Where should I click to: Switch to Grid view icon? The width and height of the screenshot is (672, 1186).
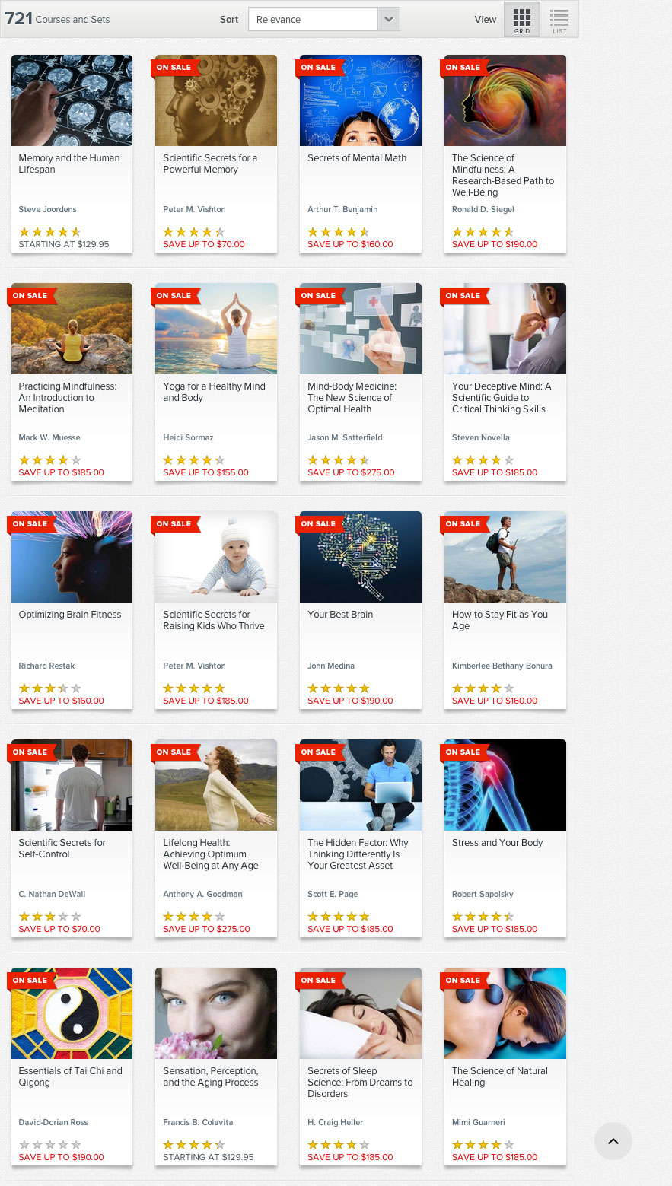pos(522,20)
